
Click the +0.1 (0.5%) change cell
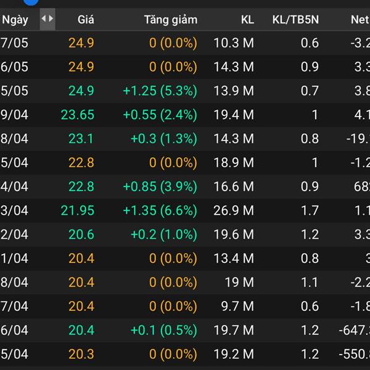[x=163, y=330]
